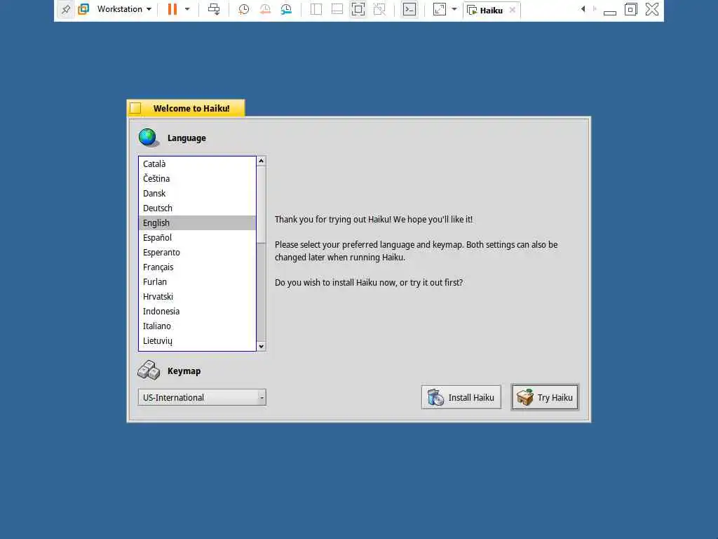Click the stretch guest display icon
Image resolution: width=718 pixels, height=539 pixels.
(440, 9)
